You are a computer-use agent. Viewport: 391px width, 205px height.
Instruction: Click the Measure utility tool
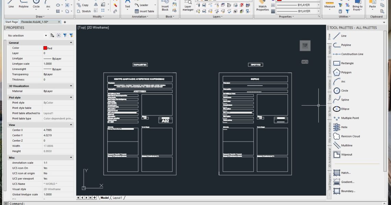(x=329, y=5)
